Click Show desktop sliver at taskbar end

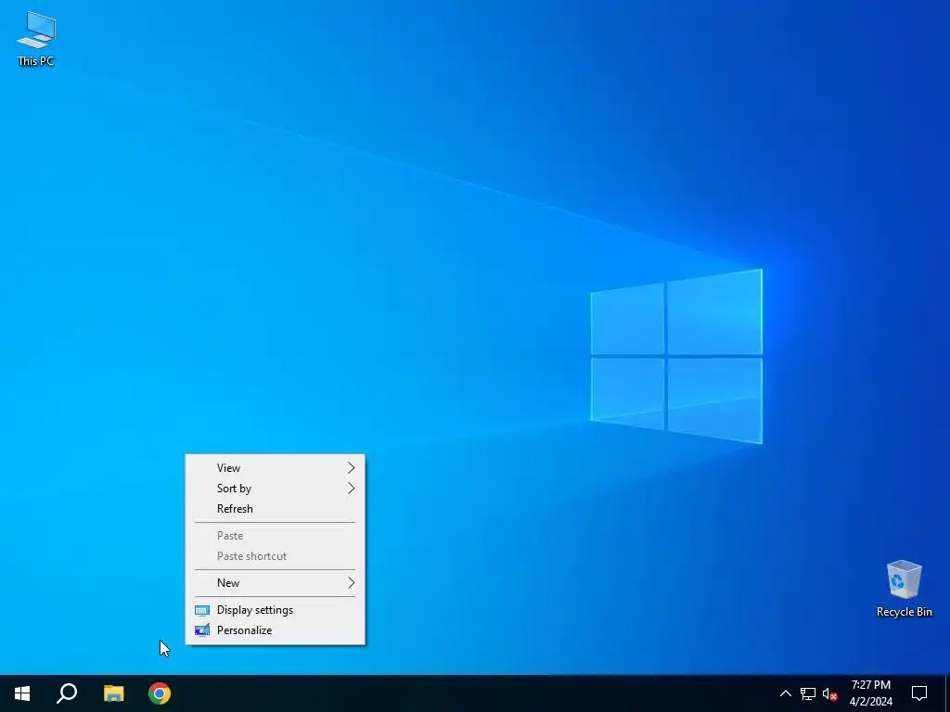(947, 693)
